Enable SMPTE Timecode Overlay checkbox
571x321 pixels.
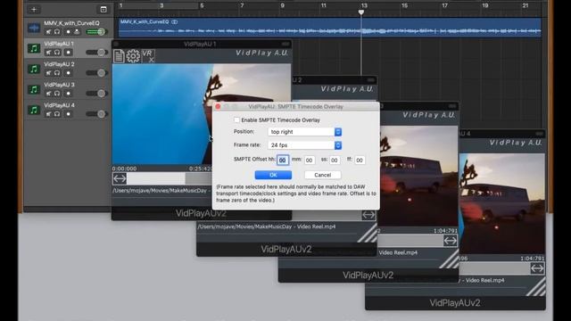(236, 119)
